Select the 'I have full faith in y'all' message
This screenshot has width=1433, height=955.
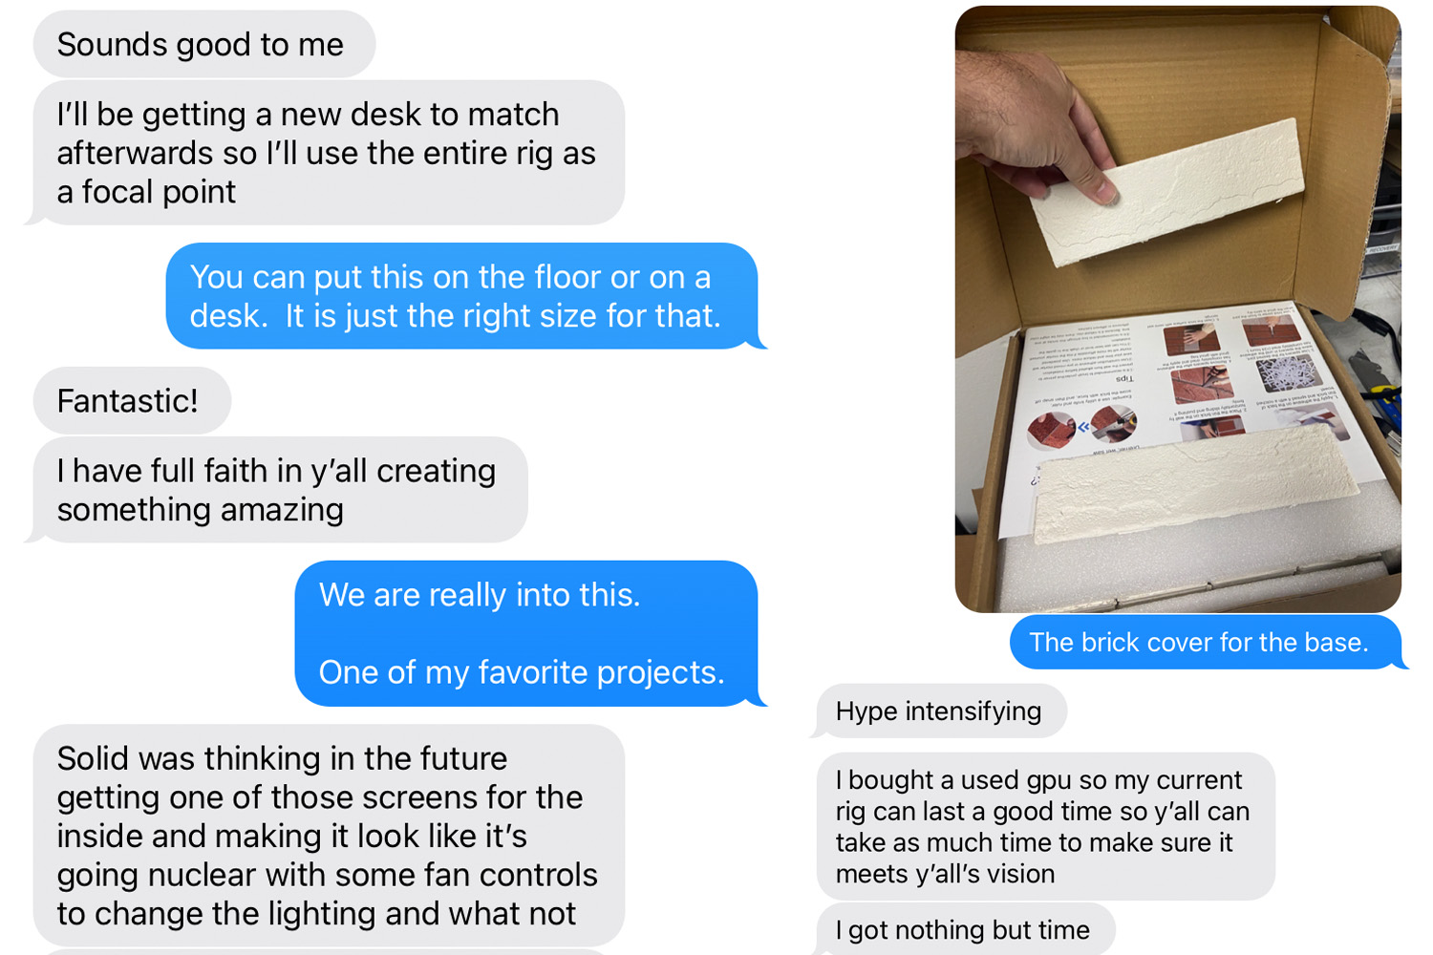(280, 490)
